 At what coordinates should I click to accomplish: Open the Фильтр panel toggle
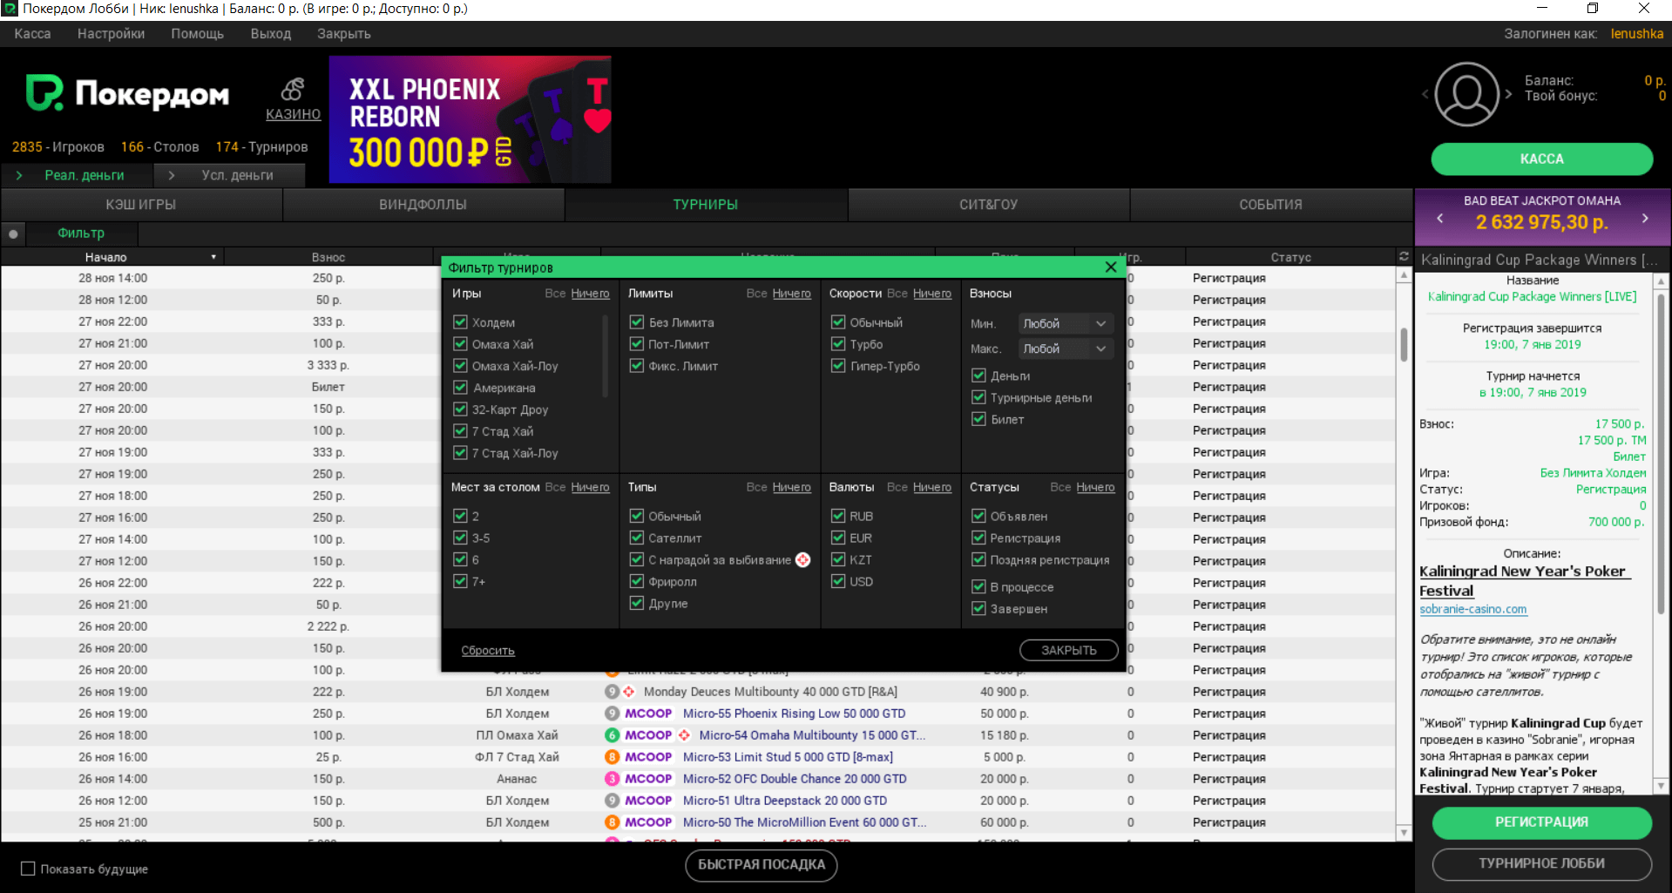81,233
